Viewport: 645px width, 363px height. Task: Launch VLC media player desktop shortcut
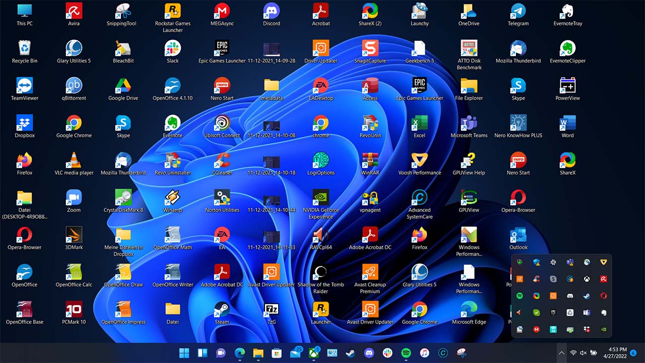click(x=74, y=161)
